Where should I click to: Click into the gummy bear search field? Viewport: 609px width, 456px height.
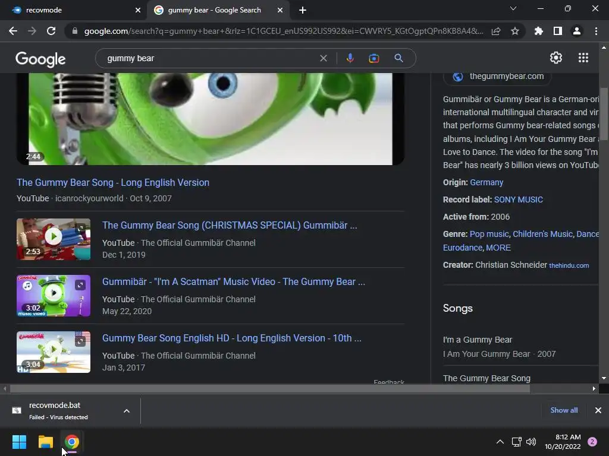coord(210,58)
